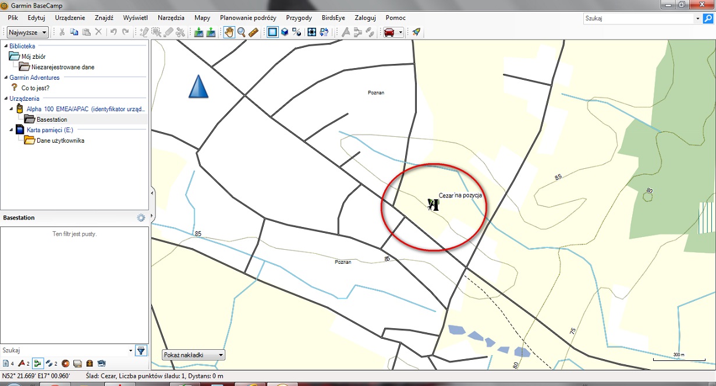This screenshot has width=716, height=386.
Task: Click the green rocket icon in toolbar
Action: tap(416, 33)
